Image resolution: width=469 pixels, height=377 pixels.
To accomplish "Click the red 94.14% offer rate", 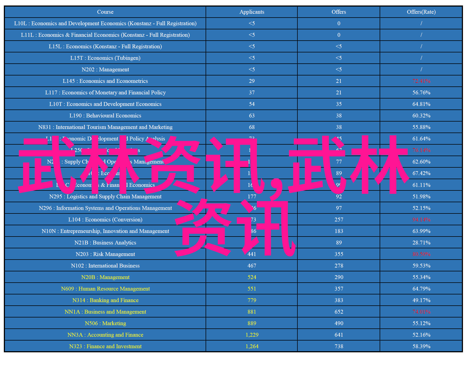I will (x=421, y=220).
